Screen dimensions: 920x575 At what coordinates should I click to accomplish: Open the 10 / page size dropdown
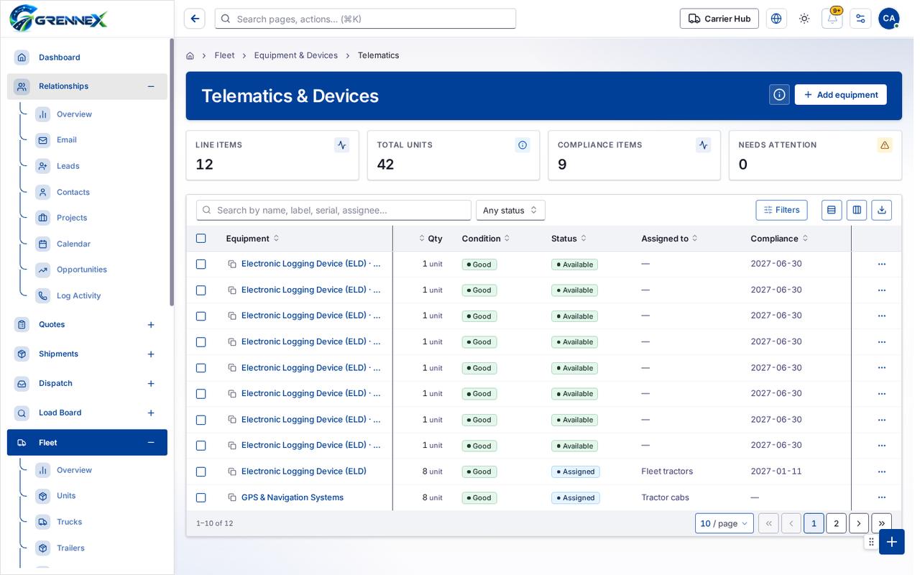click(x=724, y=523)
